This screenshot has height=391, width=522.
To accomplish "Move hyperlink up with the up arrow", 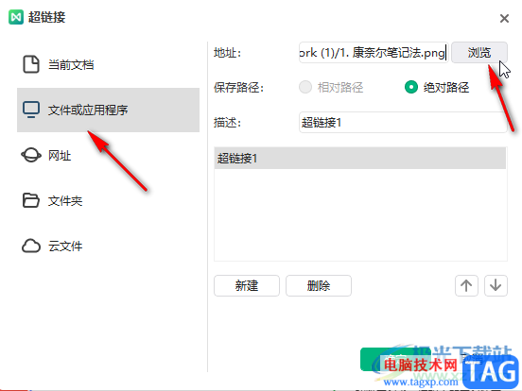I will [x=466, y=285].
